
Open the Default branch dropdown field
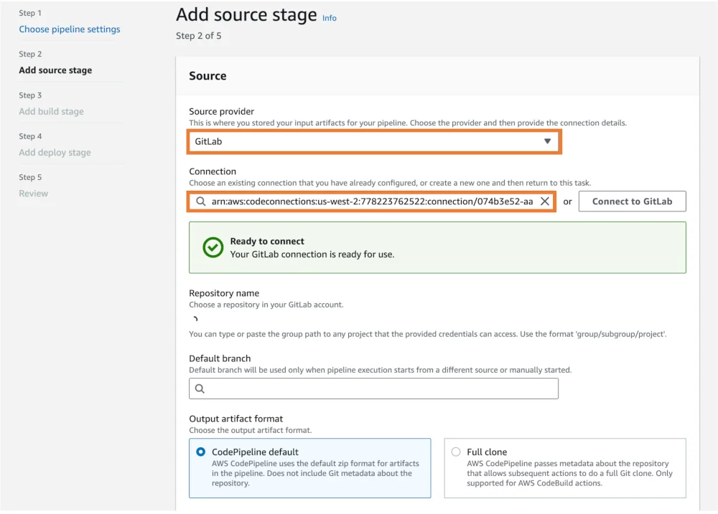point(373,389)
